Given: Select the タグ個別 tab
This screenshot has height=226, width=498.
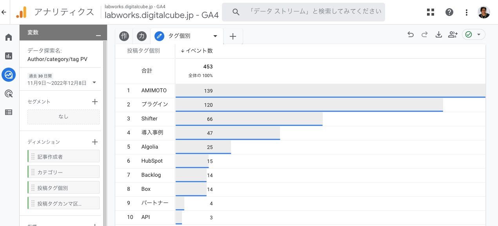Looking at the screenshot, I should (179, 36).
